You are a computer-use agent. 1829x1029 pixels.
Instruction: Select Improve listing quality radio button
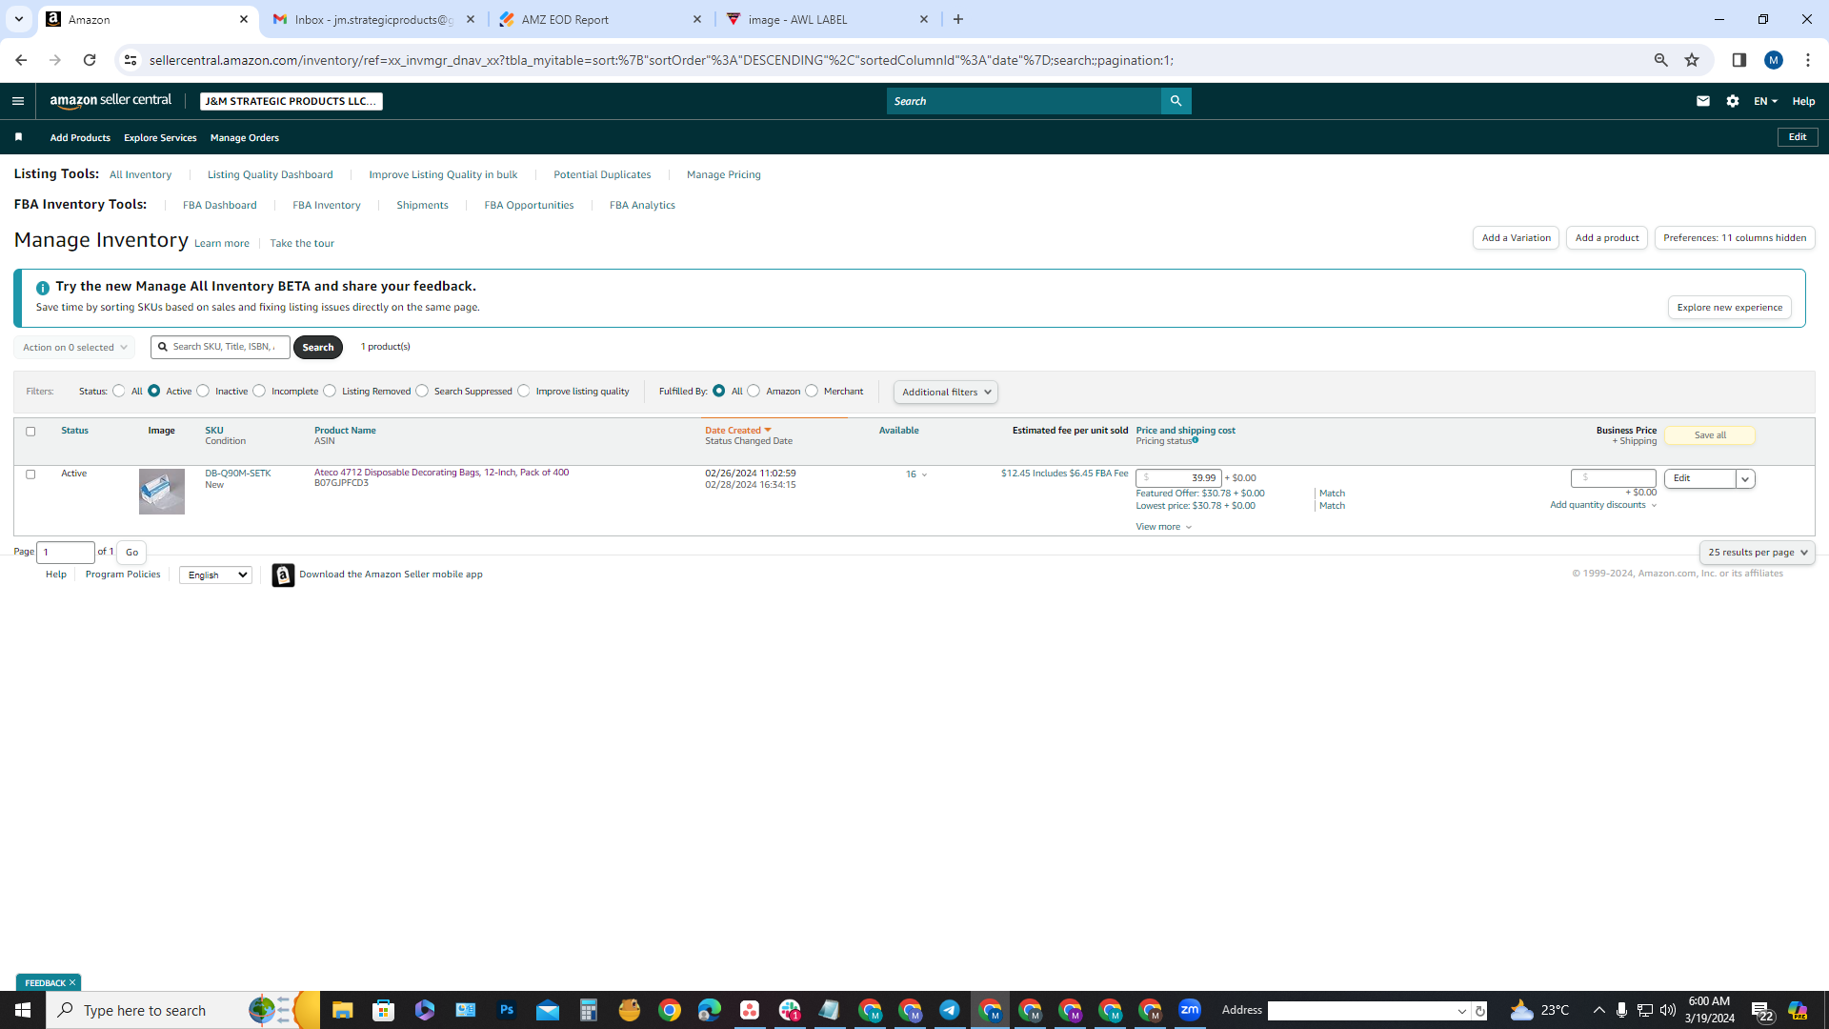coord(524,392)
